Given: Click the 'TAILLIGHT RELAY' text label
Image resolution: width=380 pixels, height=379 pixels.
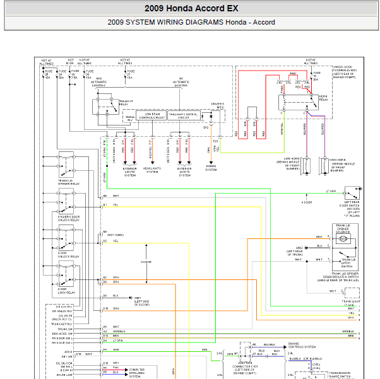Looking at the screenshot, I should pyautogui.click(x=126, y=103).
